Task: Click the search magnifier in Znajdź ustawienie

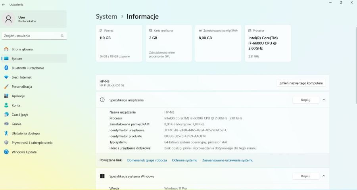Action: 62,36
